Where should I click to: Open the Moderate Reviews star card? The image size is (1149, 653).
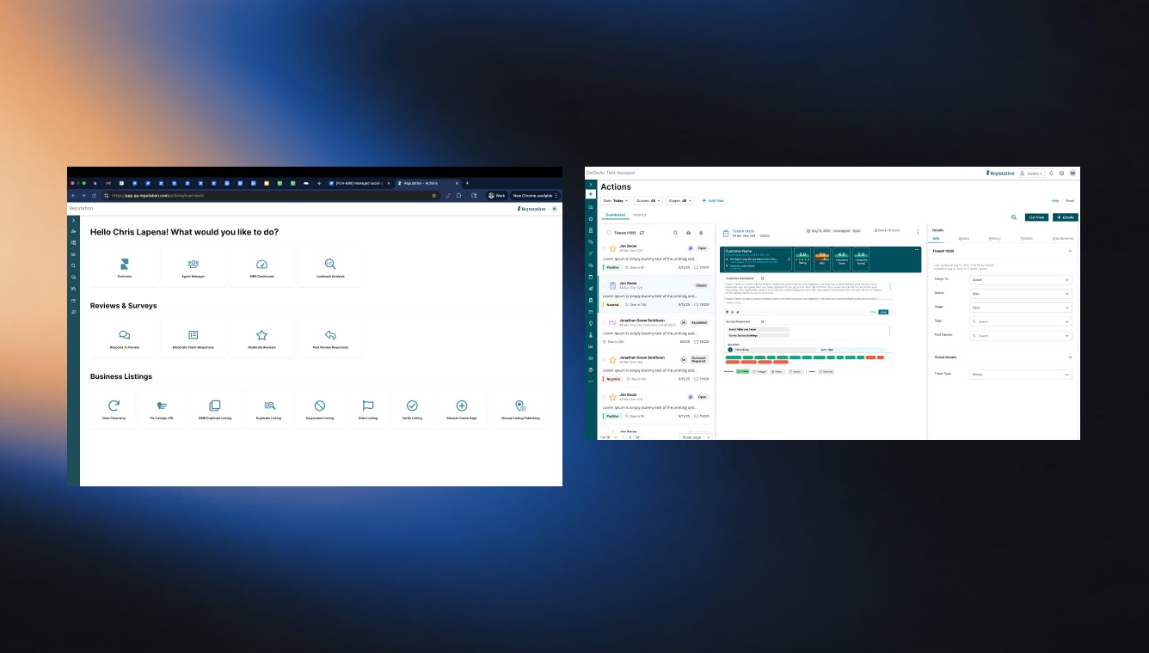[x=262, y=338]
